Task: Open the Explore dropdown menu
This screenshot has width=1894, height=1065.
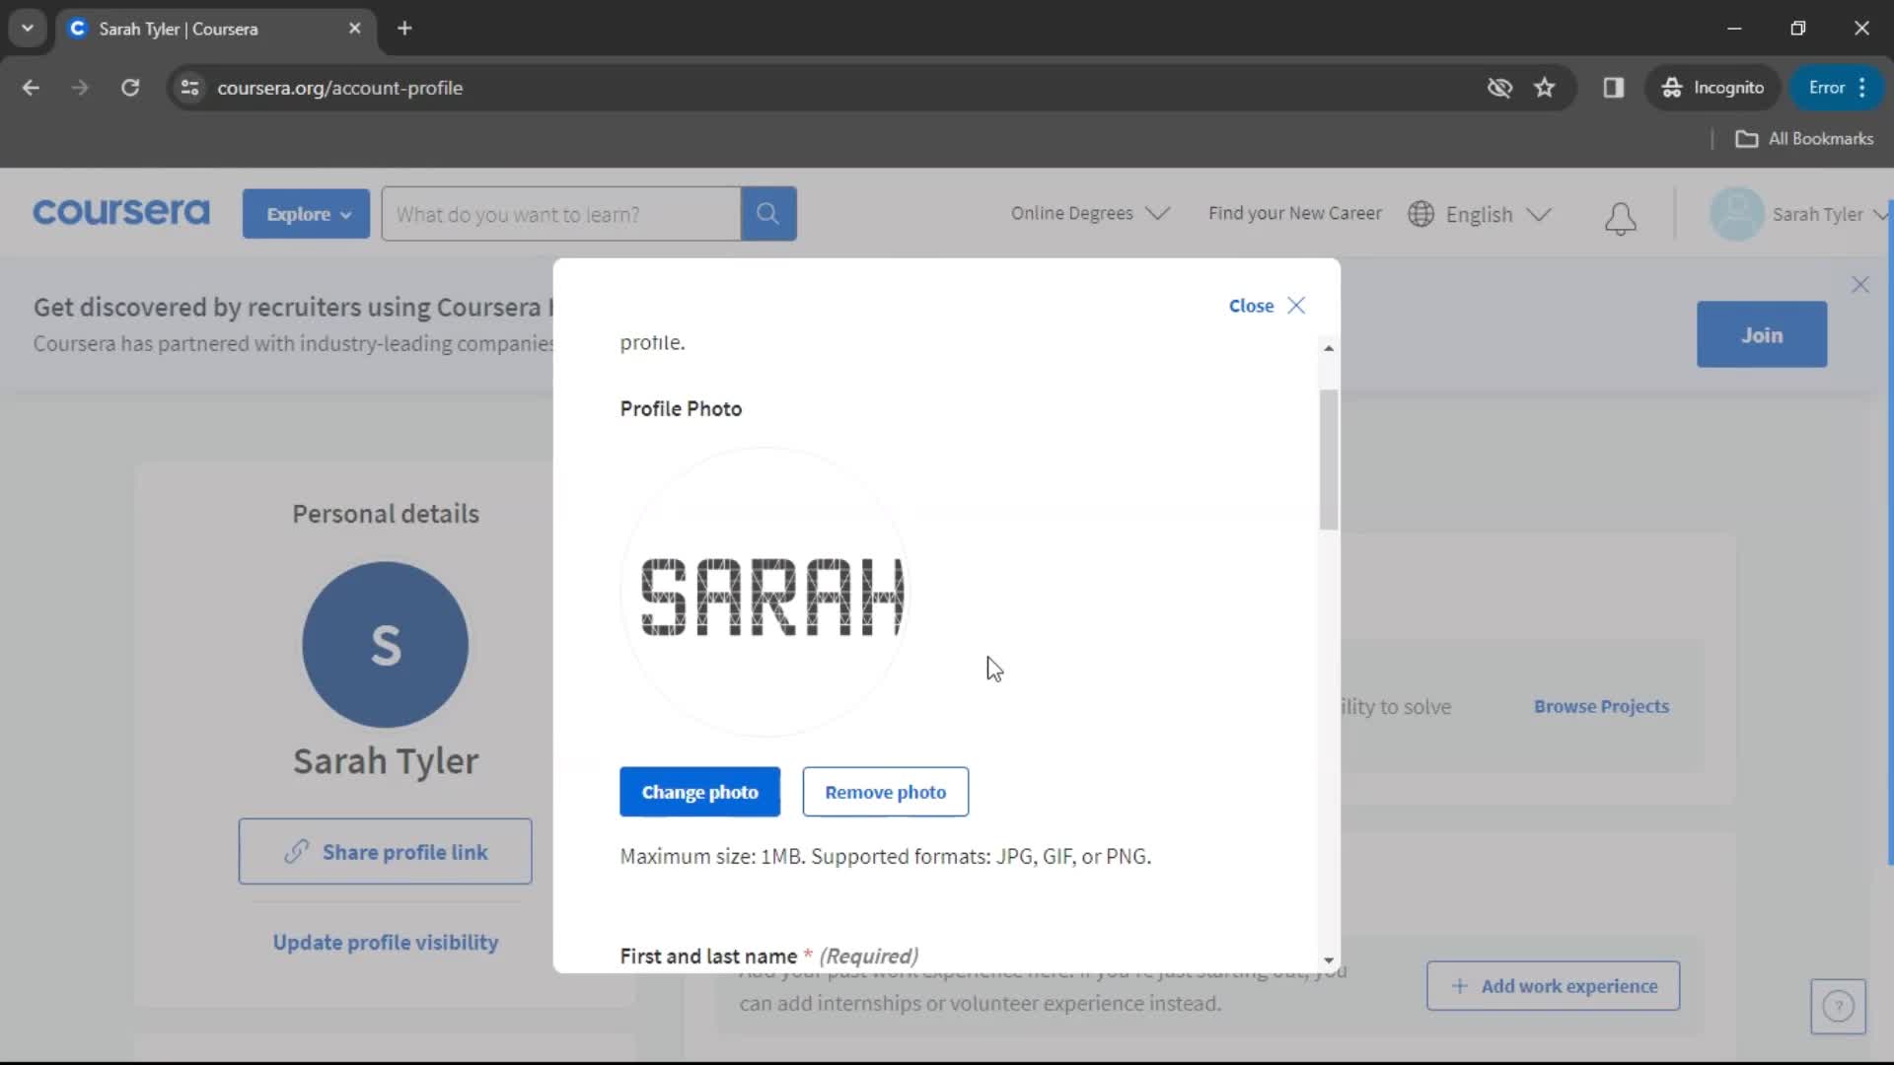Action: point(307,213)
